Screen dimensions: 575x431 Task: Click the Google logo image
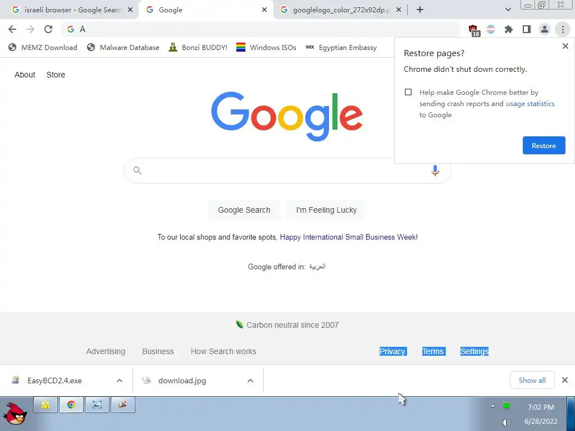tap(287, 116)
